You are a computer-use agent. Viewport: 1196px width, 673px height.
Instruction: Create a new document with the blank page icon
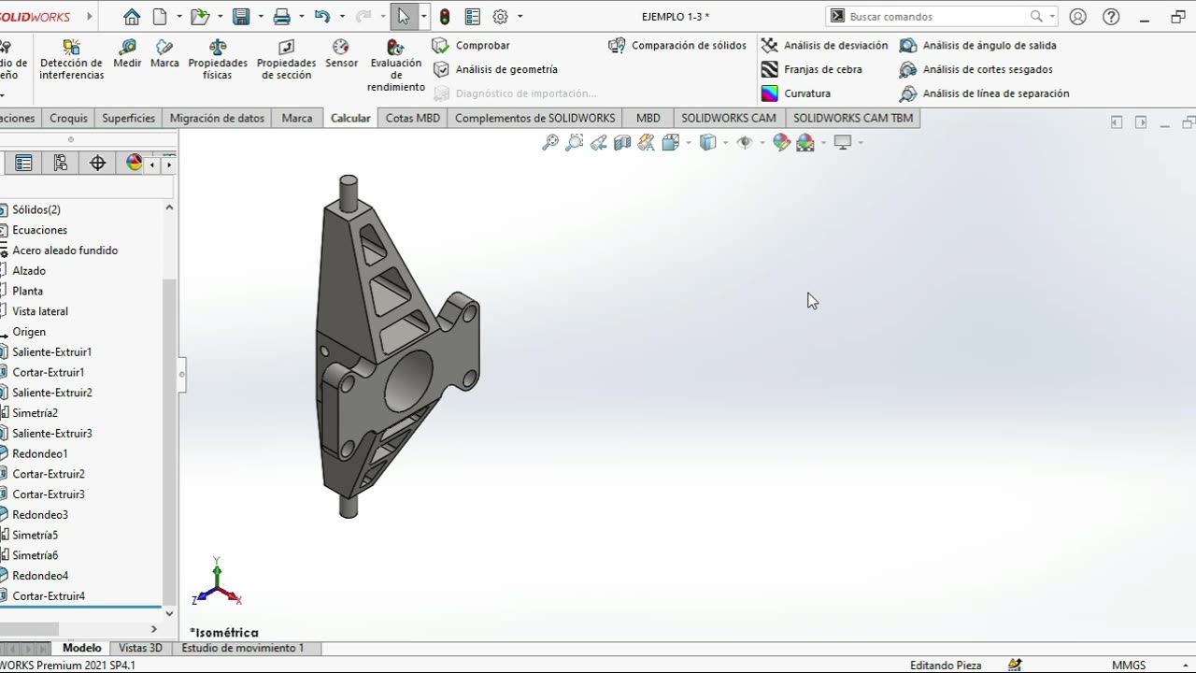coord(160,17)
